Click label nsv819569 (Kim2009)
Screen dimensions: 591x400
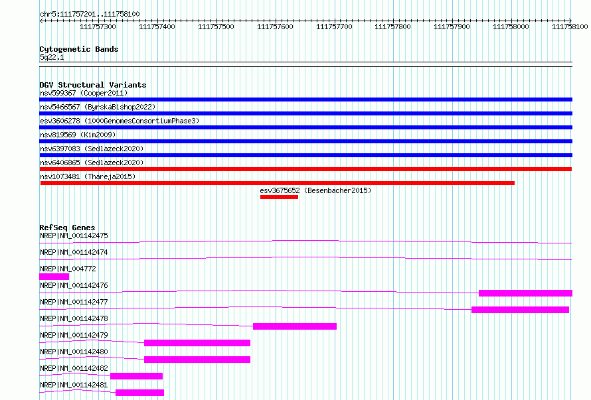78,135
